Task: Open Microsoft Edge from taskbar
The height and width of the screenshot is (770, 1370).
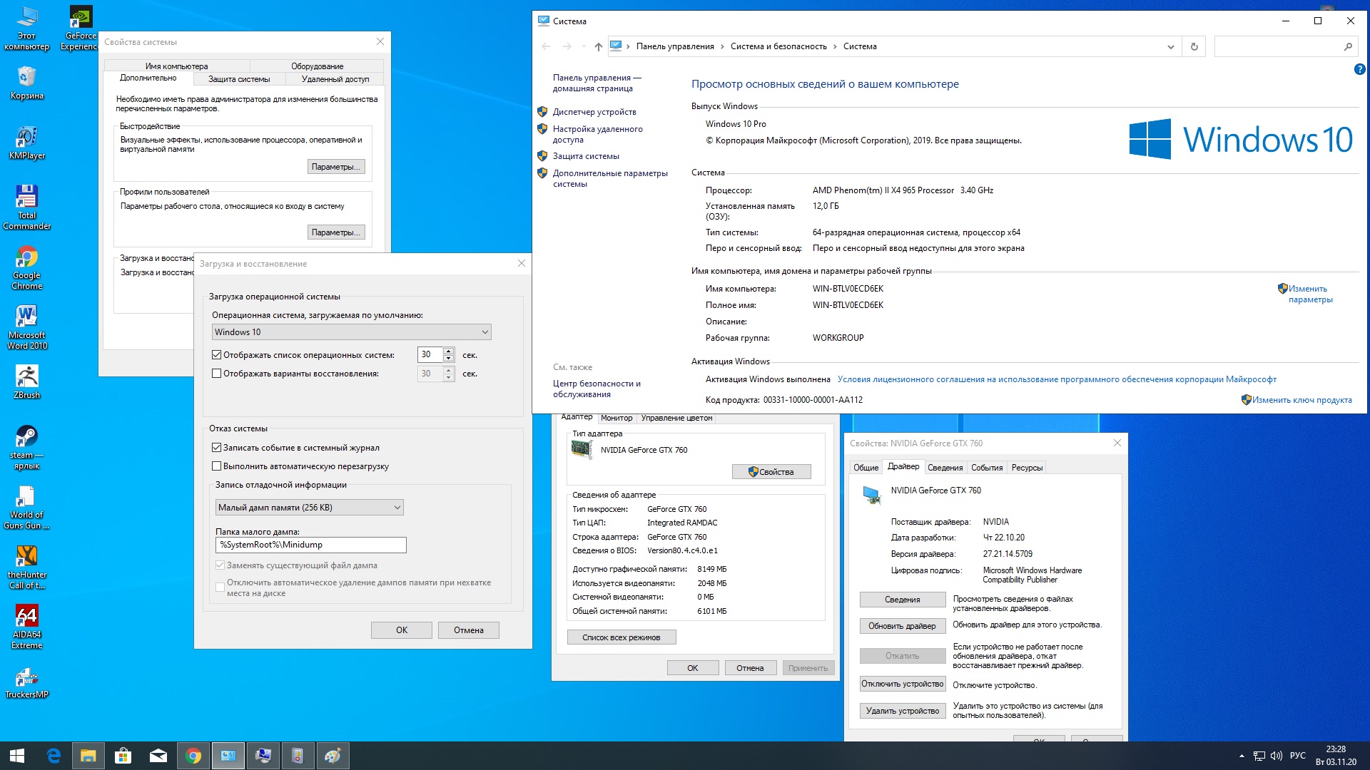Action: (54, 756)
